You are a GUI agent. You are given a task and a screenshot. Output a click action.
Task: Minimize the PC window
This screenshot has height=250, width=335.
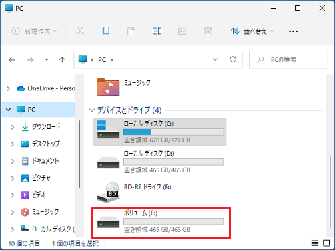pos(274,8)
